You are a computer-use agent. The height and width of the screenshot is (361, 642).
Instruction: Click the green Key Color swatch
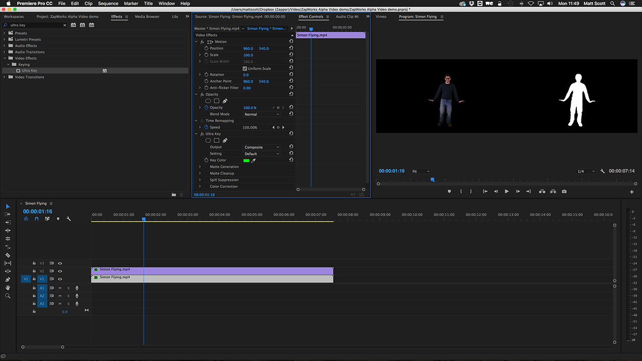point(246,160)
